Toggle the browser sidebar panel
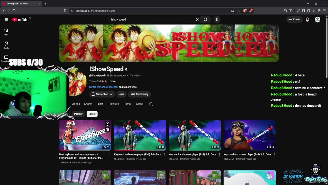328x185 pixels. tap(304, 11)
